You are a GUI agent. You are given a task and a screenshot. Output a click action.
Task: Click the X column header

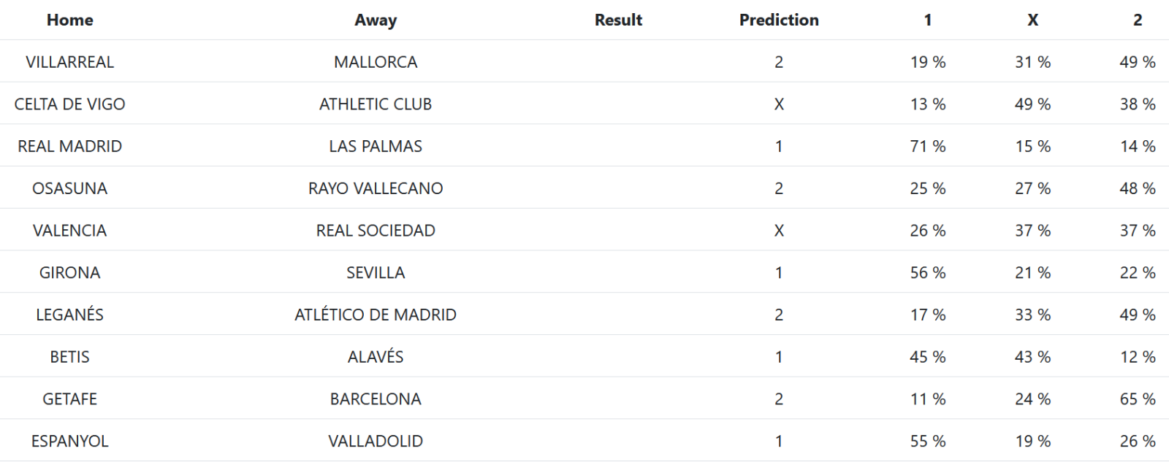tap(1032, 20)
